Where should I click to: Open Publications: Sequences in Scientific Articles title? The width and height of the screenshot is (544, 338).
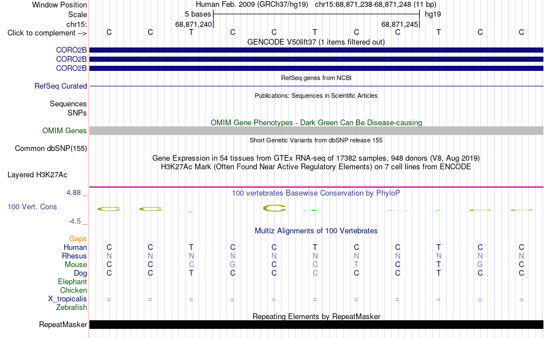point(316,96)
